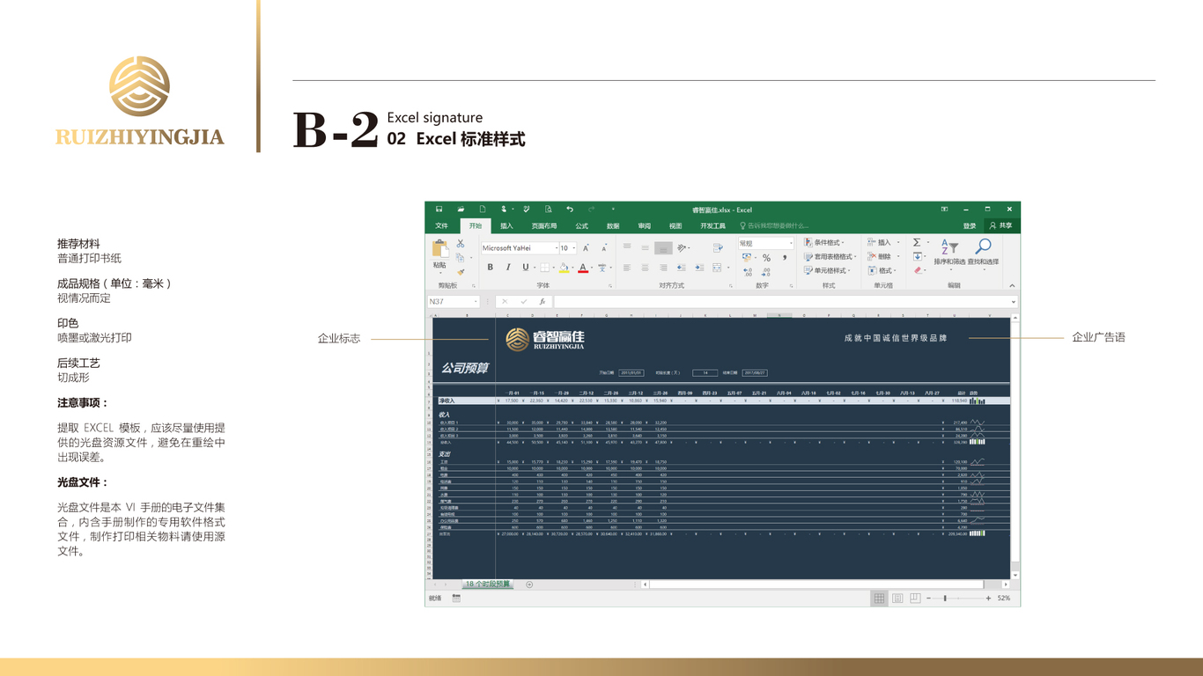
Task: Open the Ribbon display options icon
Action: point(944,209)
